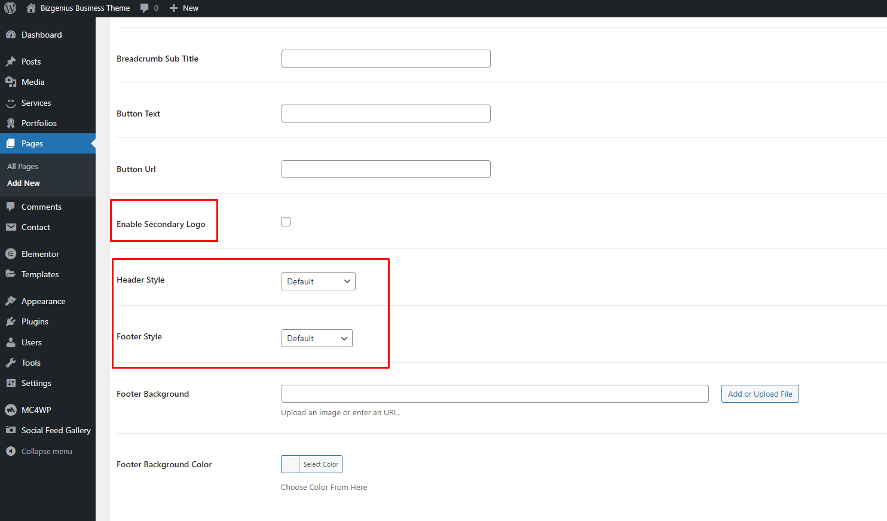Open All Pages submenu link

pyautogui.click(x=23, y=166)
